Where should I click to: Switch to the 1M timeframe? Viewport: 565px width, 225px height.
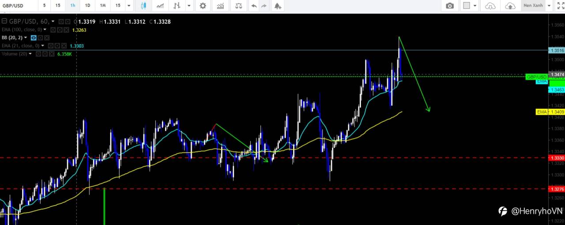[x=103, y=5]
